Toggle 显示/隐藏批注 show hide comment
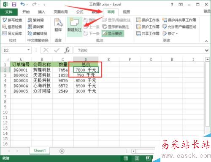The width and height of the screenshot is (211, 162). pos(116,20)
